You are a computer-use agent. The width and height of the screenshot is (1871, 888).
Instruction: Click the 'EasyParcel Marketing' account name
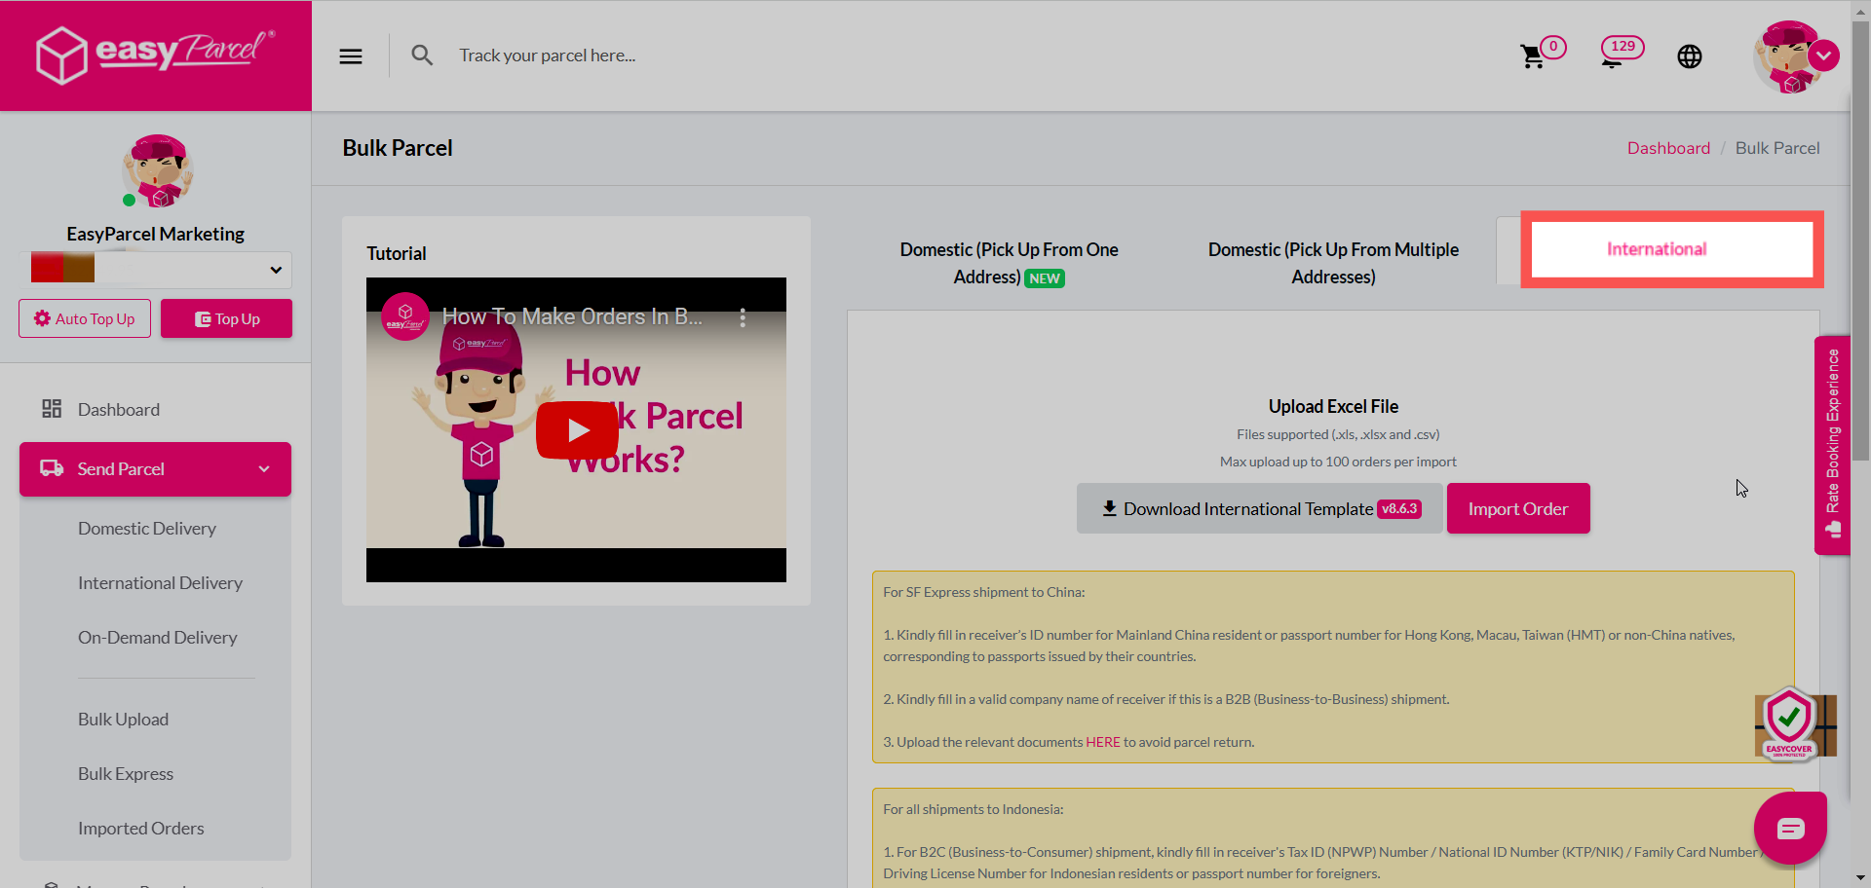point(156,234)
